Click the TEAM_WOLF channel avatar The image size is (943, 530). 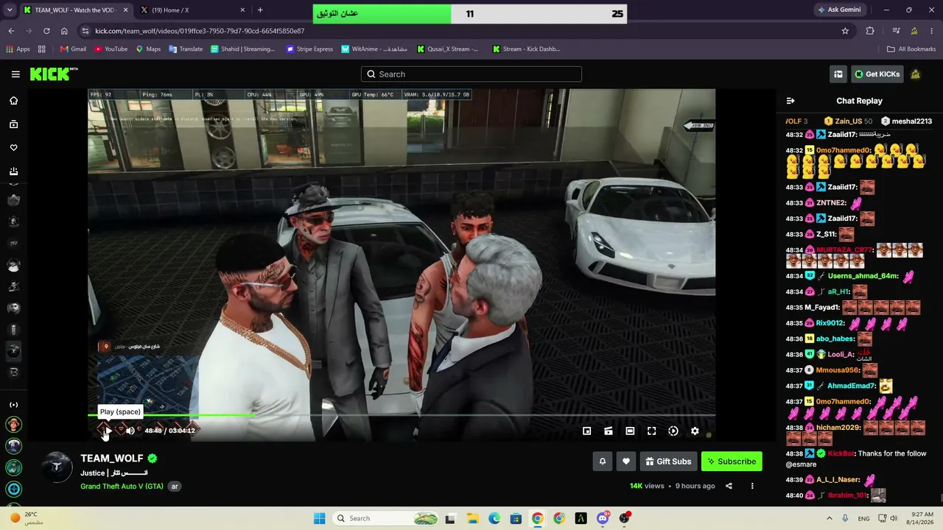[x=57, y=467]
